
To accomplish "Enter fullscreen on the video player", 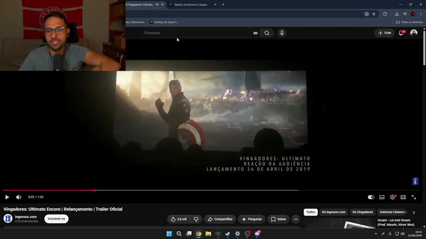I will [414, 197].
